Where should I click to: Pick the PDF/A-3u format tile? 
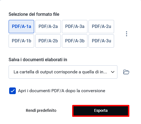coord(101,41)
